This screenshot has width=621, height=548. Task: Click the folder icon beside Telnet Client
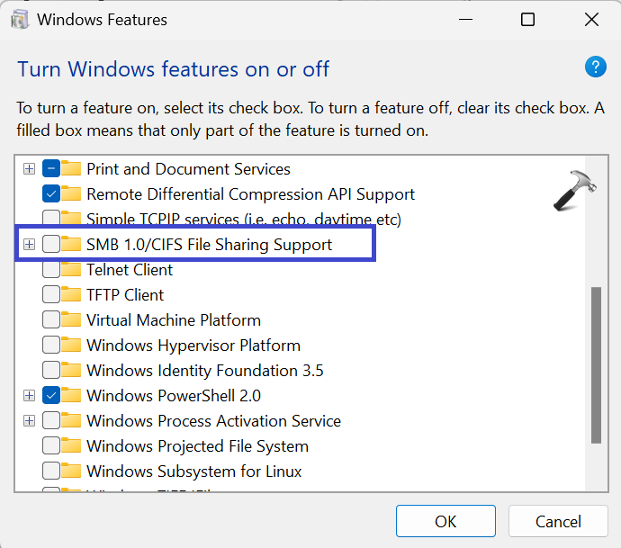[x=72, y=270]
